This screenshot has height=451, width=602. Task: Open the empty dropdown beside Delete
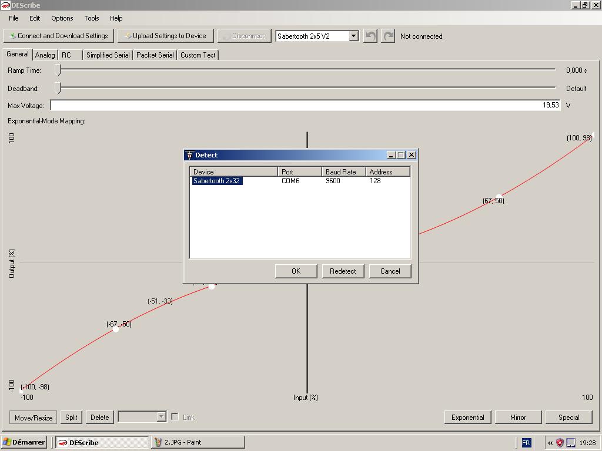click(x=161, y=417)
